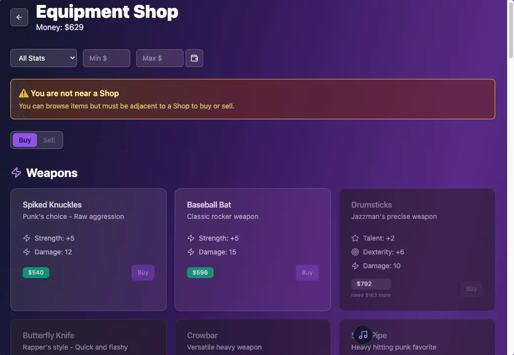Click the Baseball Bat title

tap(209, 205)
